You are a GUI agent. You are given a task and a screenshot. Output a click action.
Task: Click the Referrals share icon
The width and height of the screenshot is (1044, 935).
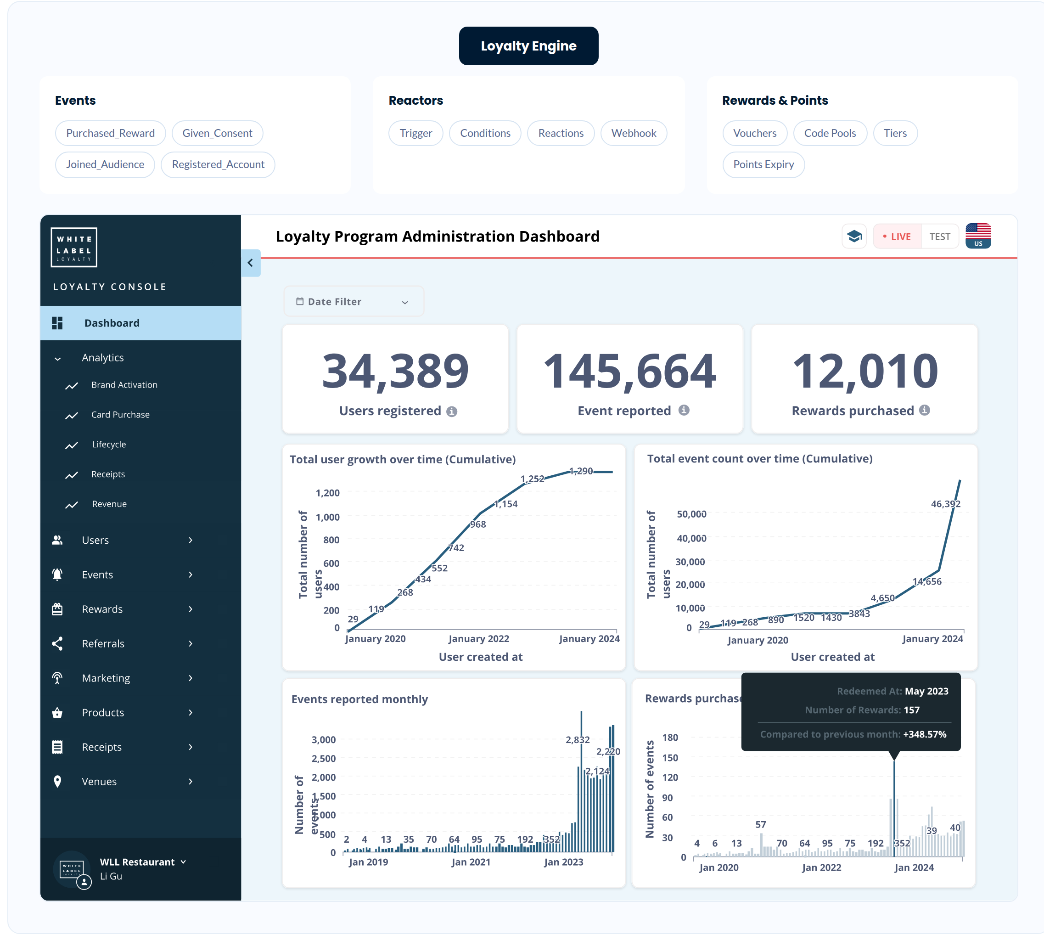57,644
